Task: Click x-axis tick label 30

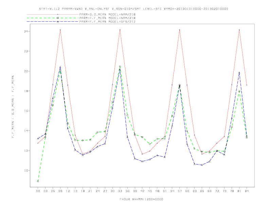Action: point(112,191)
